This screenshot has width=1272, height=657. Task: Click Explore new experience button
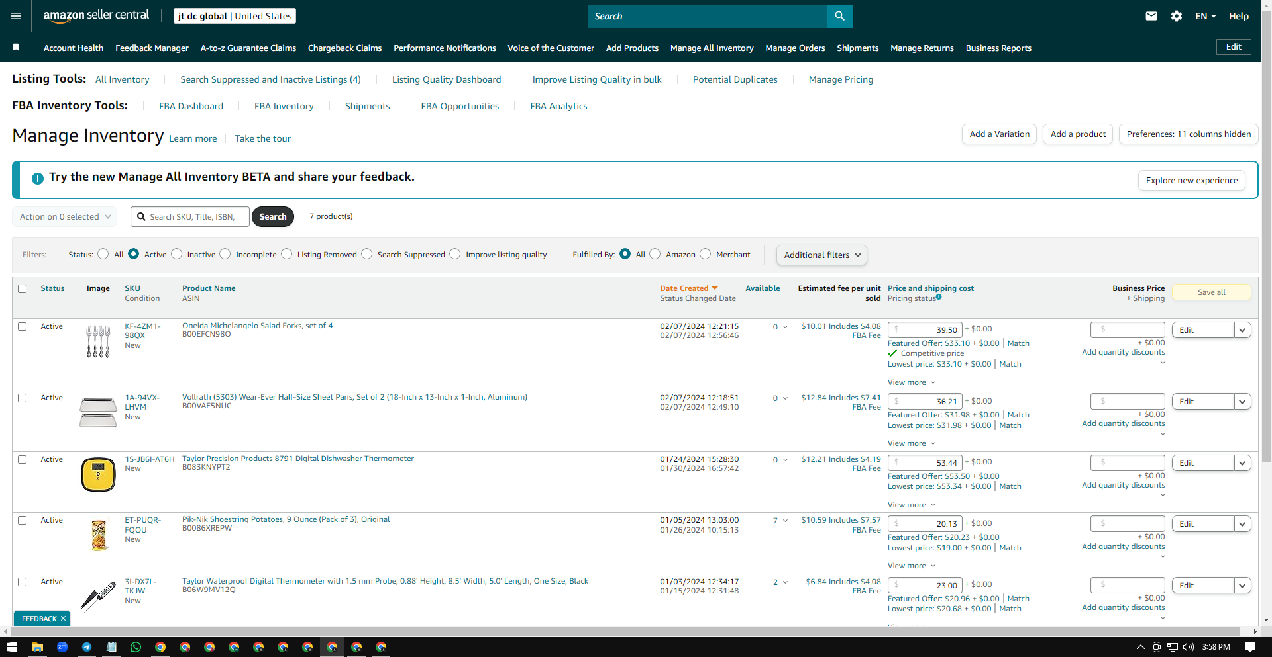tap(1192, 181)
